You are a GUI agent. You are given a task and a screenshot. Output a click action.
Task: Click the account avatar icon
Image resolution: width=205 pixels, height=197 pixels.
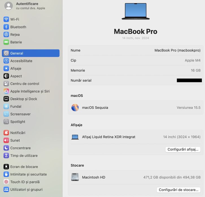click(8, 6)
